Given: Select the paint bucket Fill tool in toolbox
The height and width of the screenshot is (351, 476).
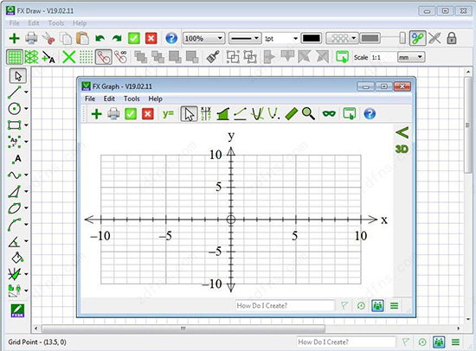Looking at the screenshot, I should click(x=17, y=258).
